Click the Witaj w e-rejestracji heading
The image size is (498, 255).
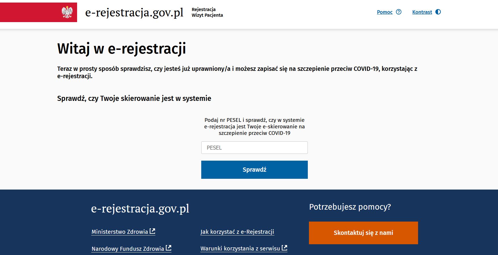122,48
